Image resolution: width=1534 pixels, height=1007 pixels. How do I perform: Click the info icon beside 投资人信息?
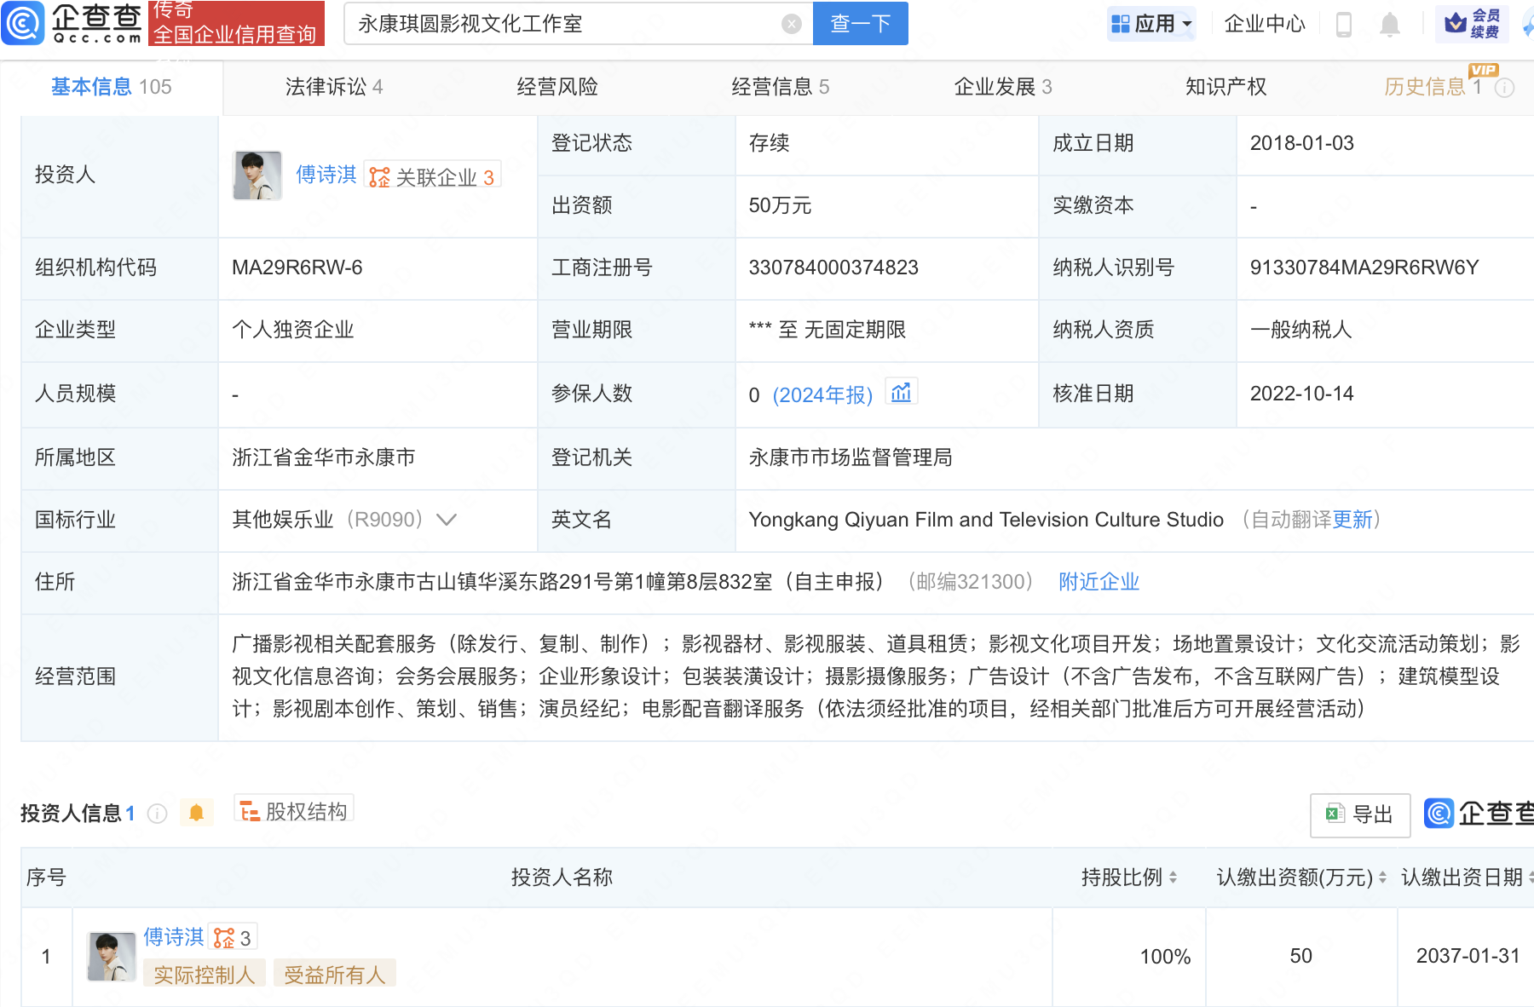157,814
